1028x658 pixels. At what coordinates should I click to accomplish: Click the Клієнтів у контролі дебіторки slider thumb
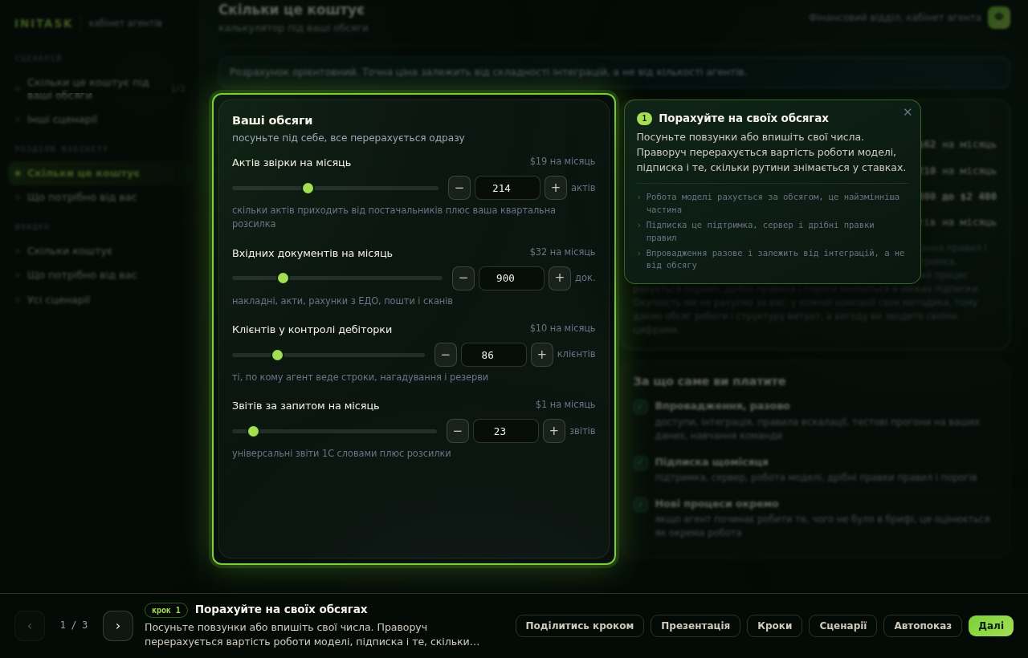click(277, 355)
